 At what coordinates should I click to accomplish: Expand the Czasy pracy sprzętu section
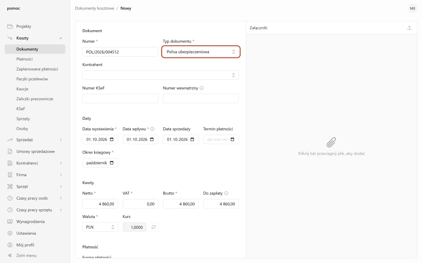[61, 210]
